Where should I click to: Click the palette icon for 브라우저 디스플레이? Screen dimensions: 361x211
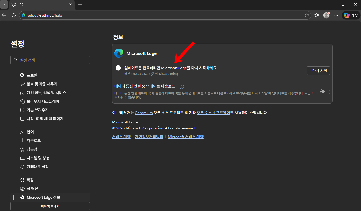pyautogui.click(x=22, y=101)
